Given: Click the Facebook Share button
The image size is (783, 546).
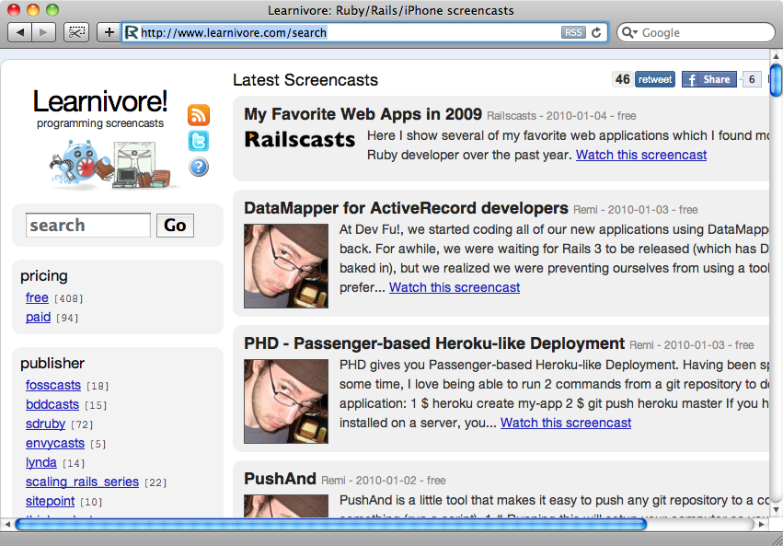Looking at the screenshot, I should click(x=709, y=79).
